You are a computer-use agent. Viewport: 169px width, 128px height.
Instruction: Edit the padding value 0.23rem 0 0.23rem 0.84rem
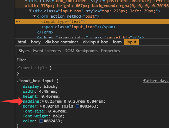pyautogui.click(x=74, y=101)
